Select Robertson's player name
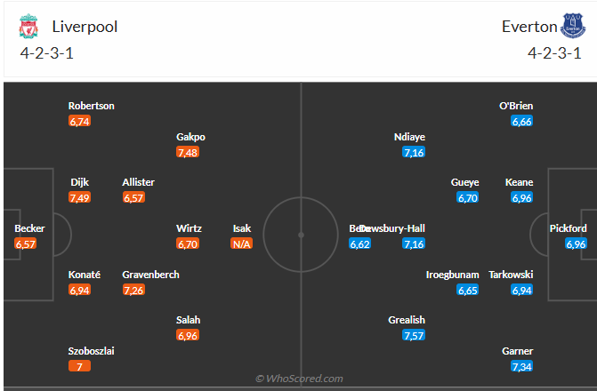This screenshot has height=391, width=597. pyautogui.click(x=92, y=106)
